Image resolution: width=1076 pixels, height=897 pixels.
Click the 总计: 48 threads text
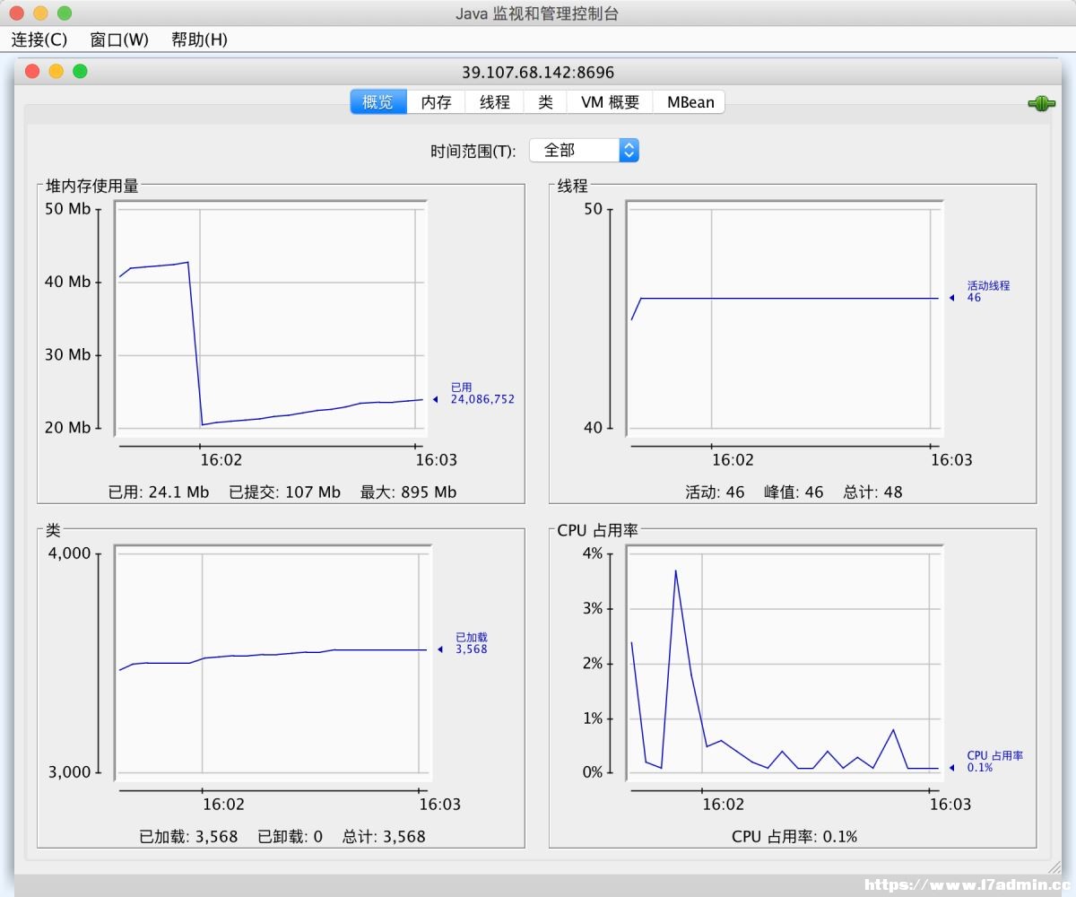tap(872, 492)
